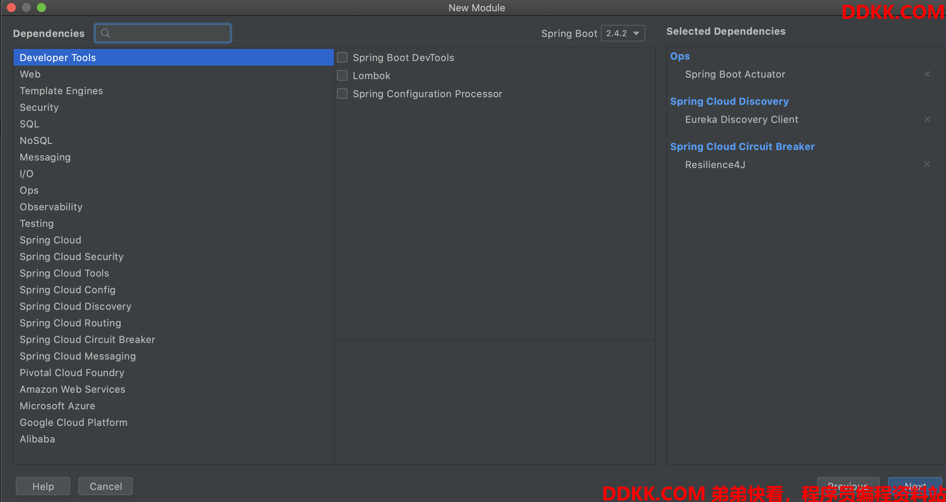946x502 pixels.
Task: Select the Spring Cloud category
Action: click(x=174, y=240)
